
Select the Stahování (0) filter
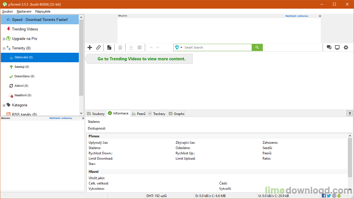click(x=40, y=57)
